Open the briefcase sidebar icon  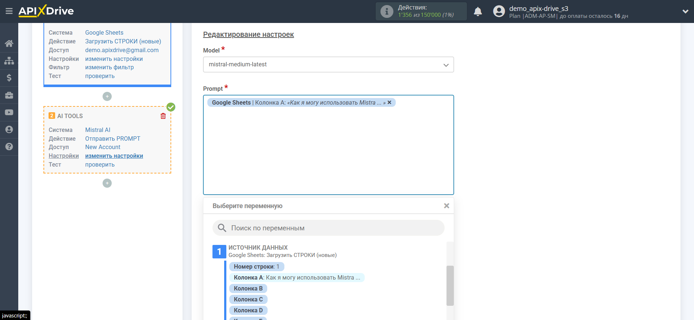[9, 95]
